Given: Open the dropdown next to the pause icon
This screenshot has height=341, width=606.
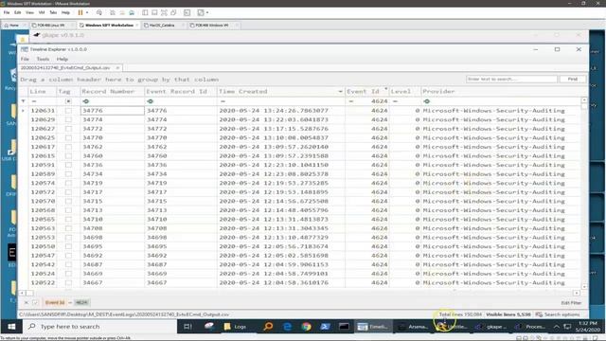Looking at the screenshot, I should click(x=87, y=12).
